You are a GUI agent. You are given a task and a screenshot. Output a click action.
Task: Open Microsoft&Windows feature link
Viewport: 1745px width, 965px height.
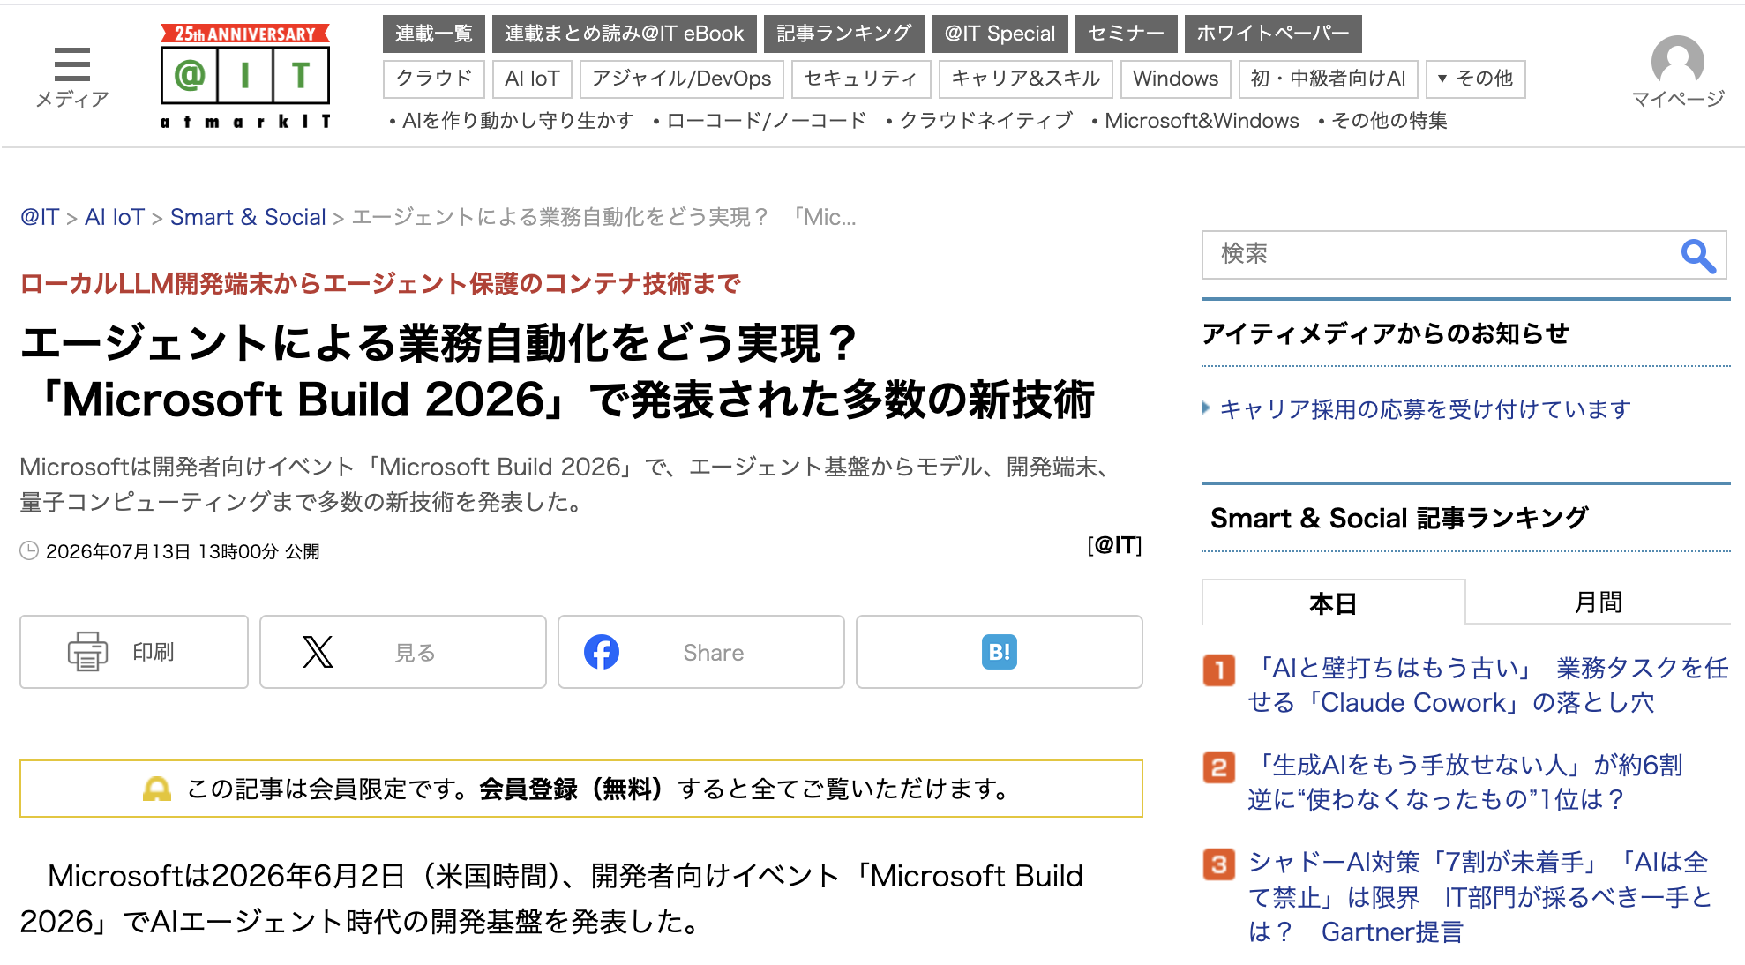[1202, 121]
